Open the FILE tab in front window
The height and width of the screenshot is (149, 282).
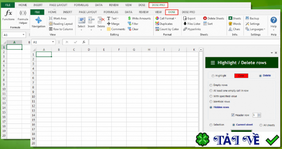point(37,12)
